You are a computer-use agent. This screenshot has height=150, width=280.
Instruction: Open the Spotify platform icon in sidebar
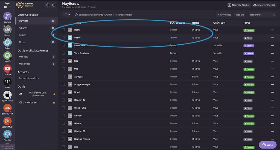7,56
